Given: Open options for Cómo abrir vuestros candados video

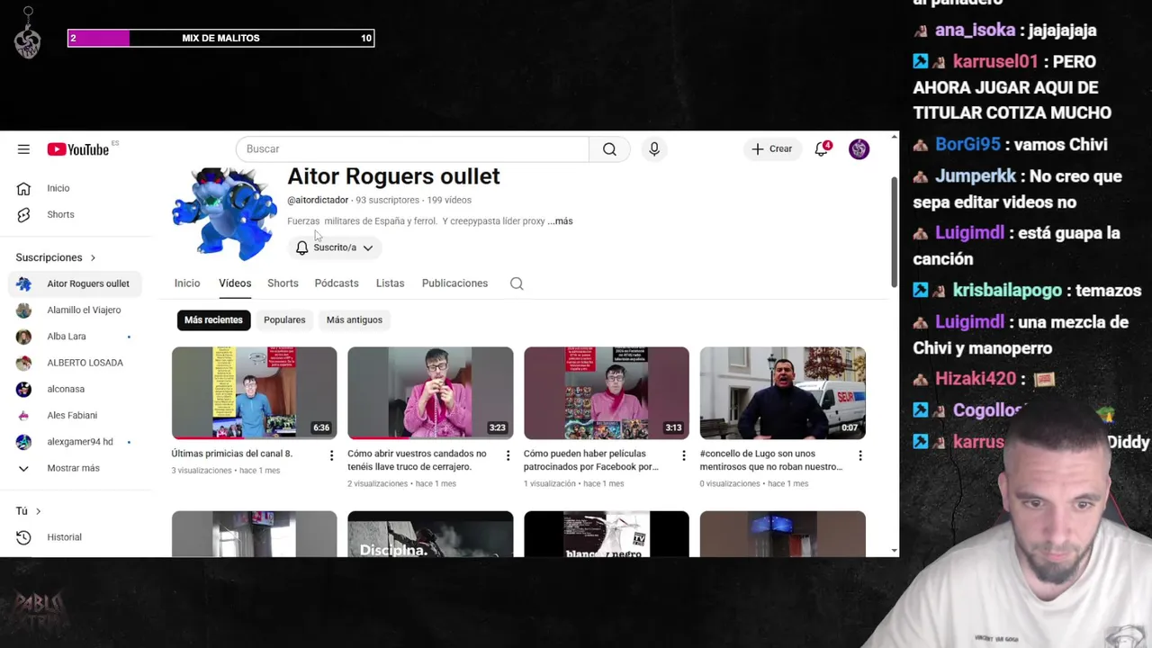Looking at the screenshot, I should 508,455.
